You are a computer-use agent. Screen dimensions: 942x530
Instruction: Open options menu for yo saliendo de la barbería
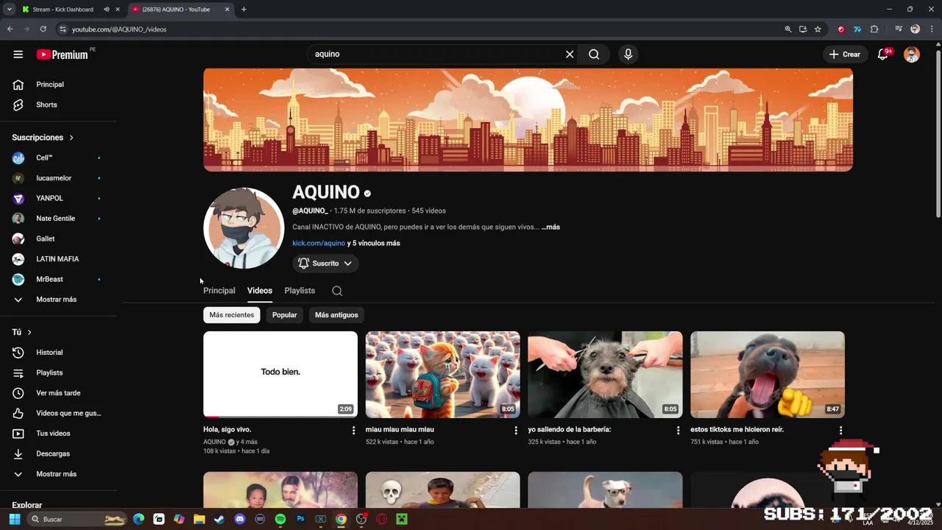click(679, 431)
